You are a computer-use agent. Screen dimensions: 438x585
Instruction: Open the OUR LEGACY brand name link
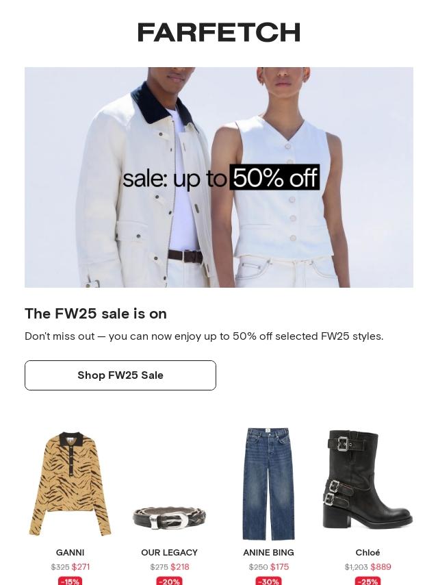point(169,553)
